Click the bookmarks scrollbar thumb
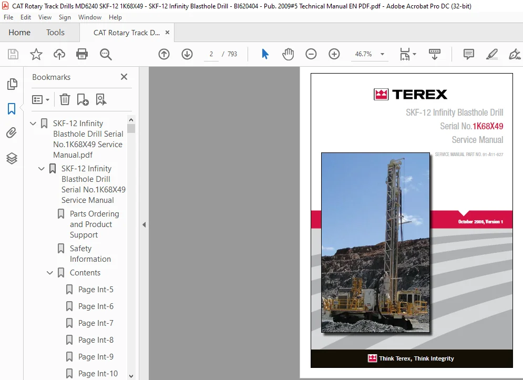 [131, 129]
